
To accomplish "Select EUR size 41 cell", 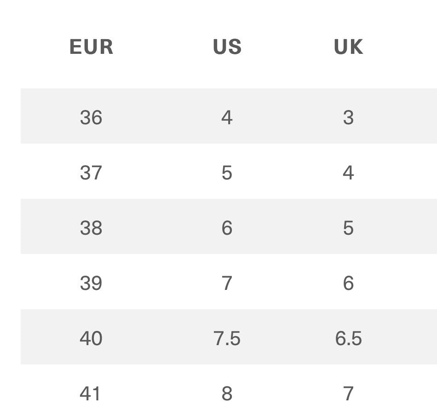I will [x=91, y=393].
